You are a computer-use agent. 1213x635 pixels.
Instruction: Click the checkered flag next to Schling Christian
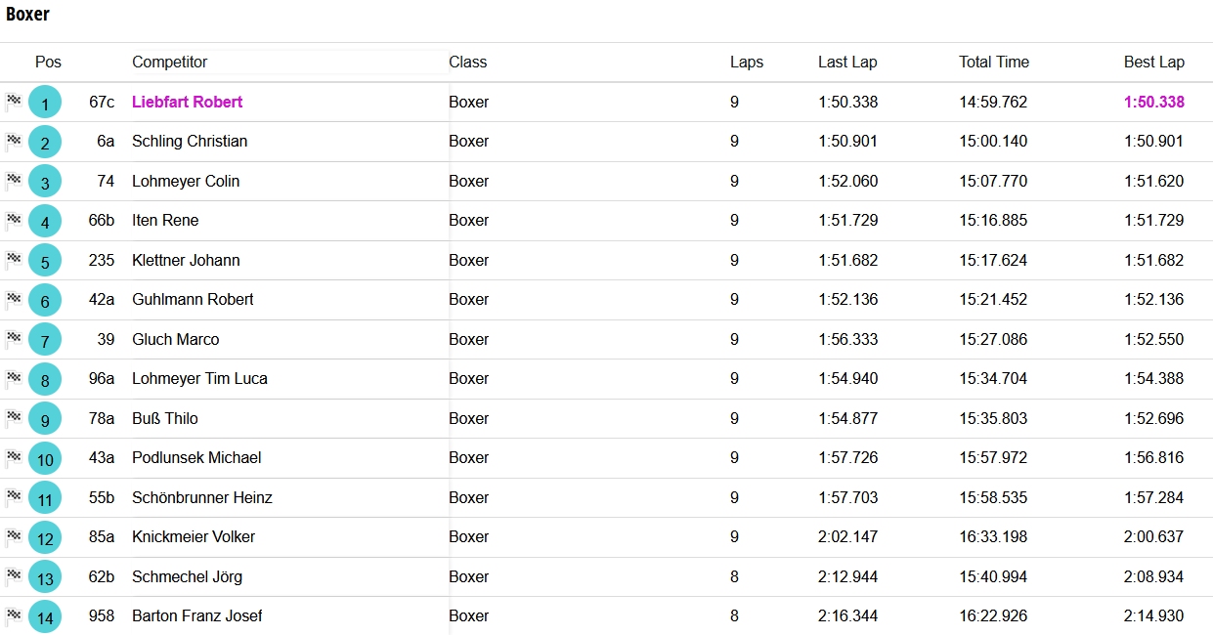(x=14, y=141)
